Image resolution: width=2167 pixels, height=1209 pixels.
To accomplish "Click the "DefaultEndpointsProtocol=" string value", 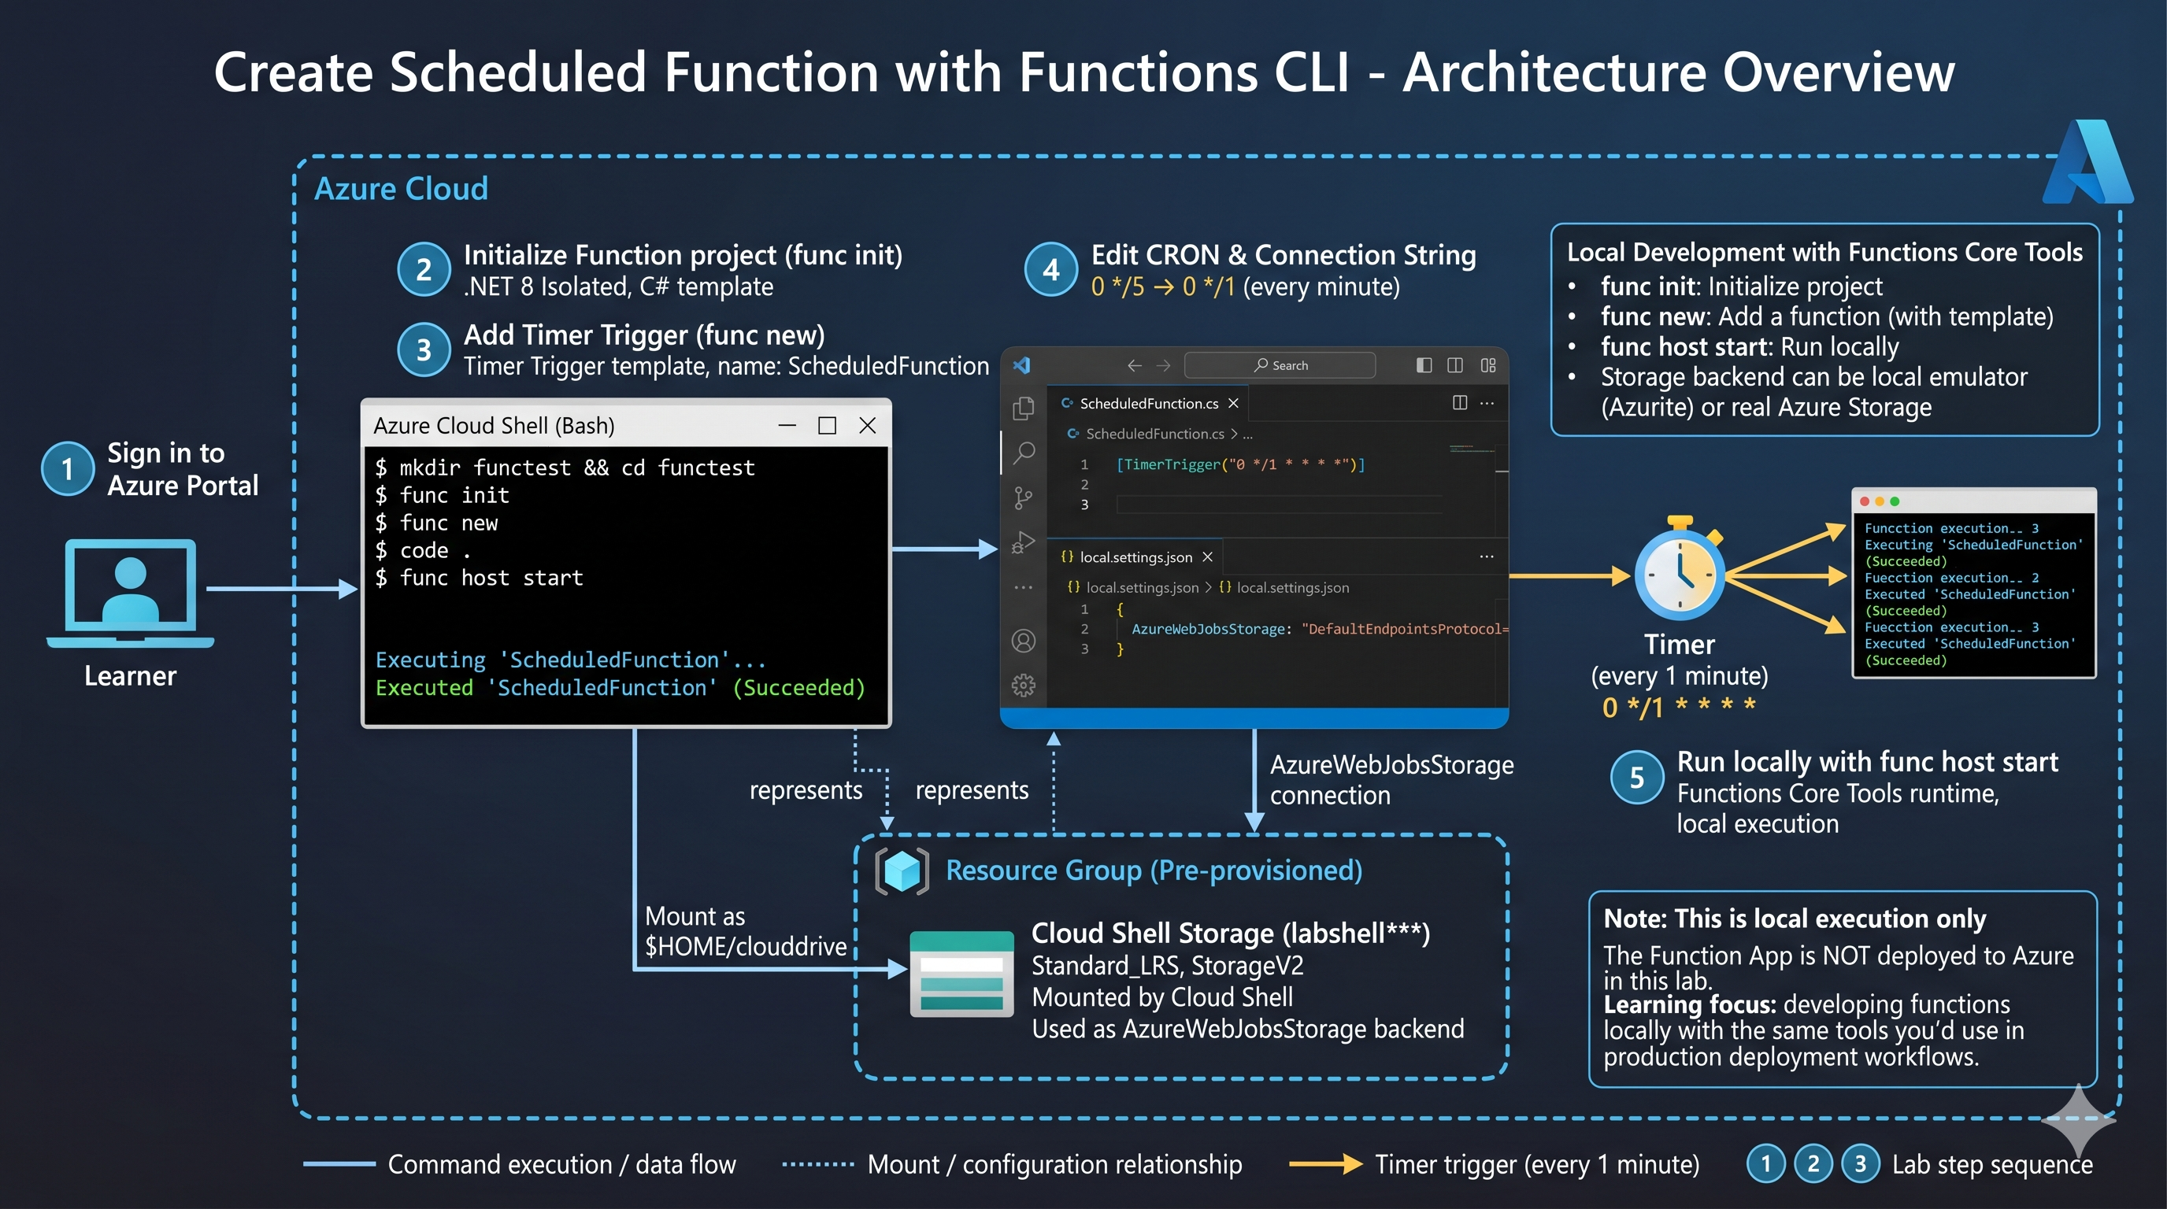I will (x=1404, y=629).
